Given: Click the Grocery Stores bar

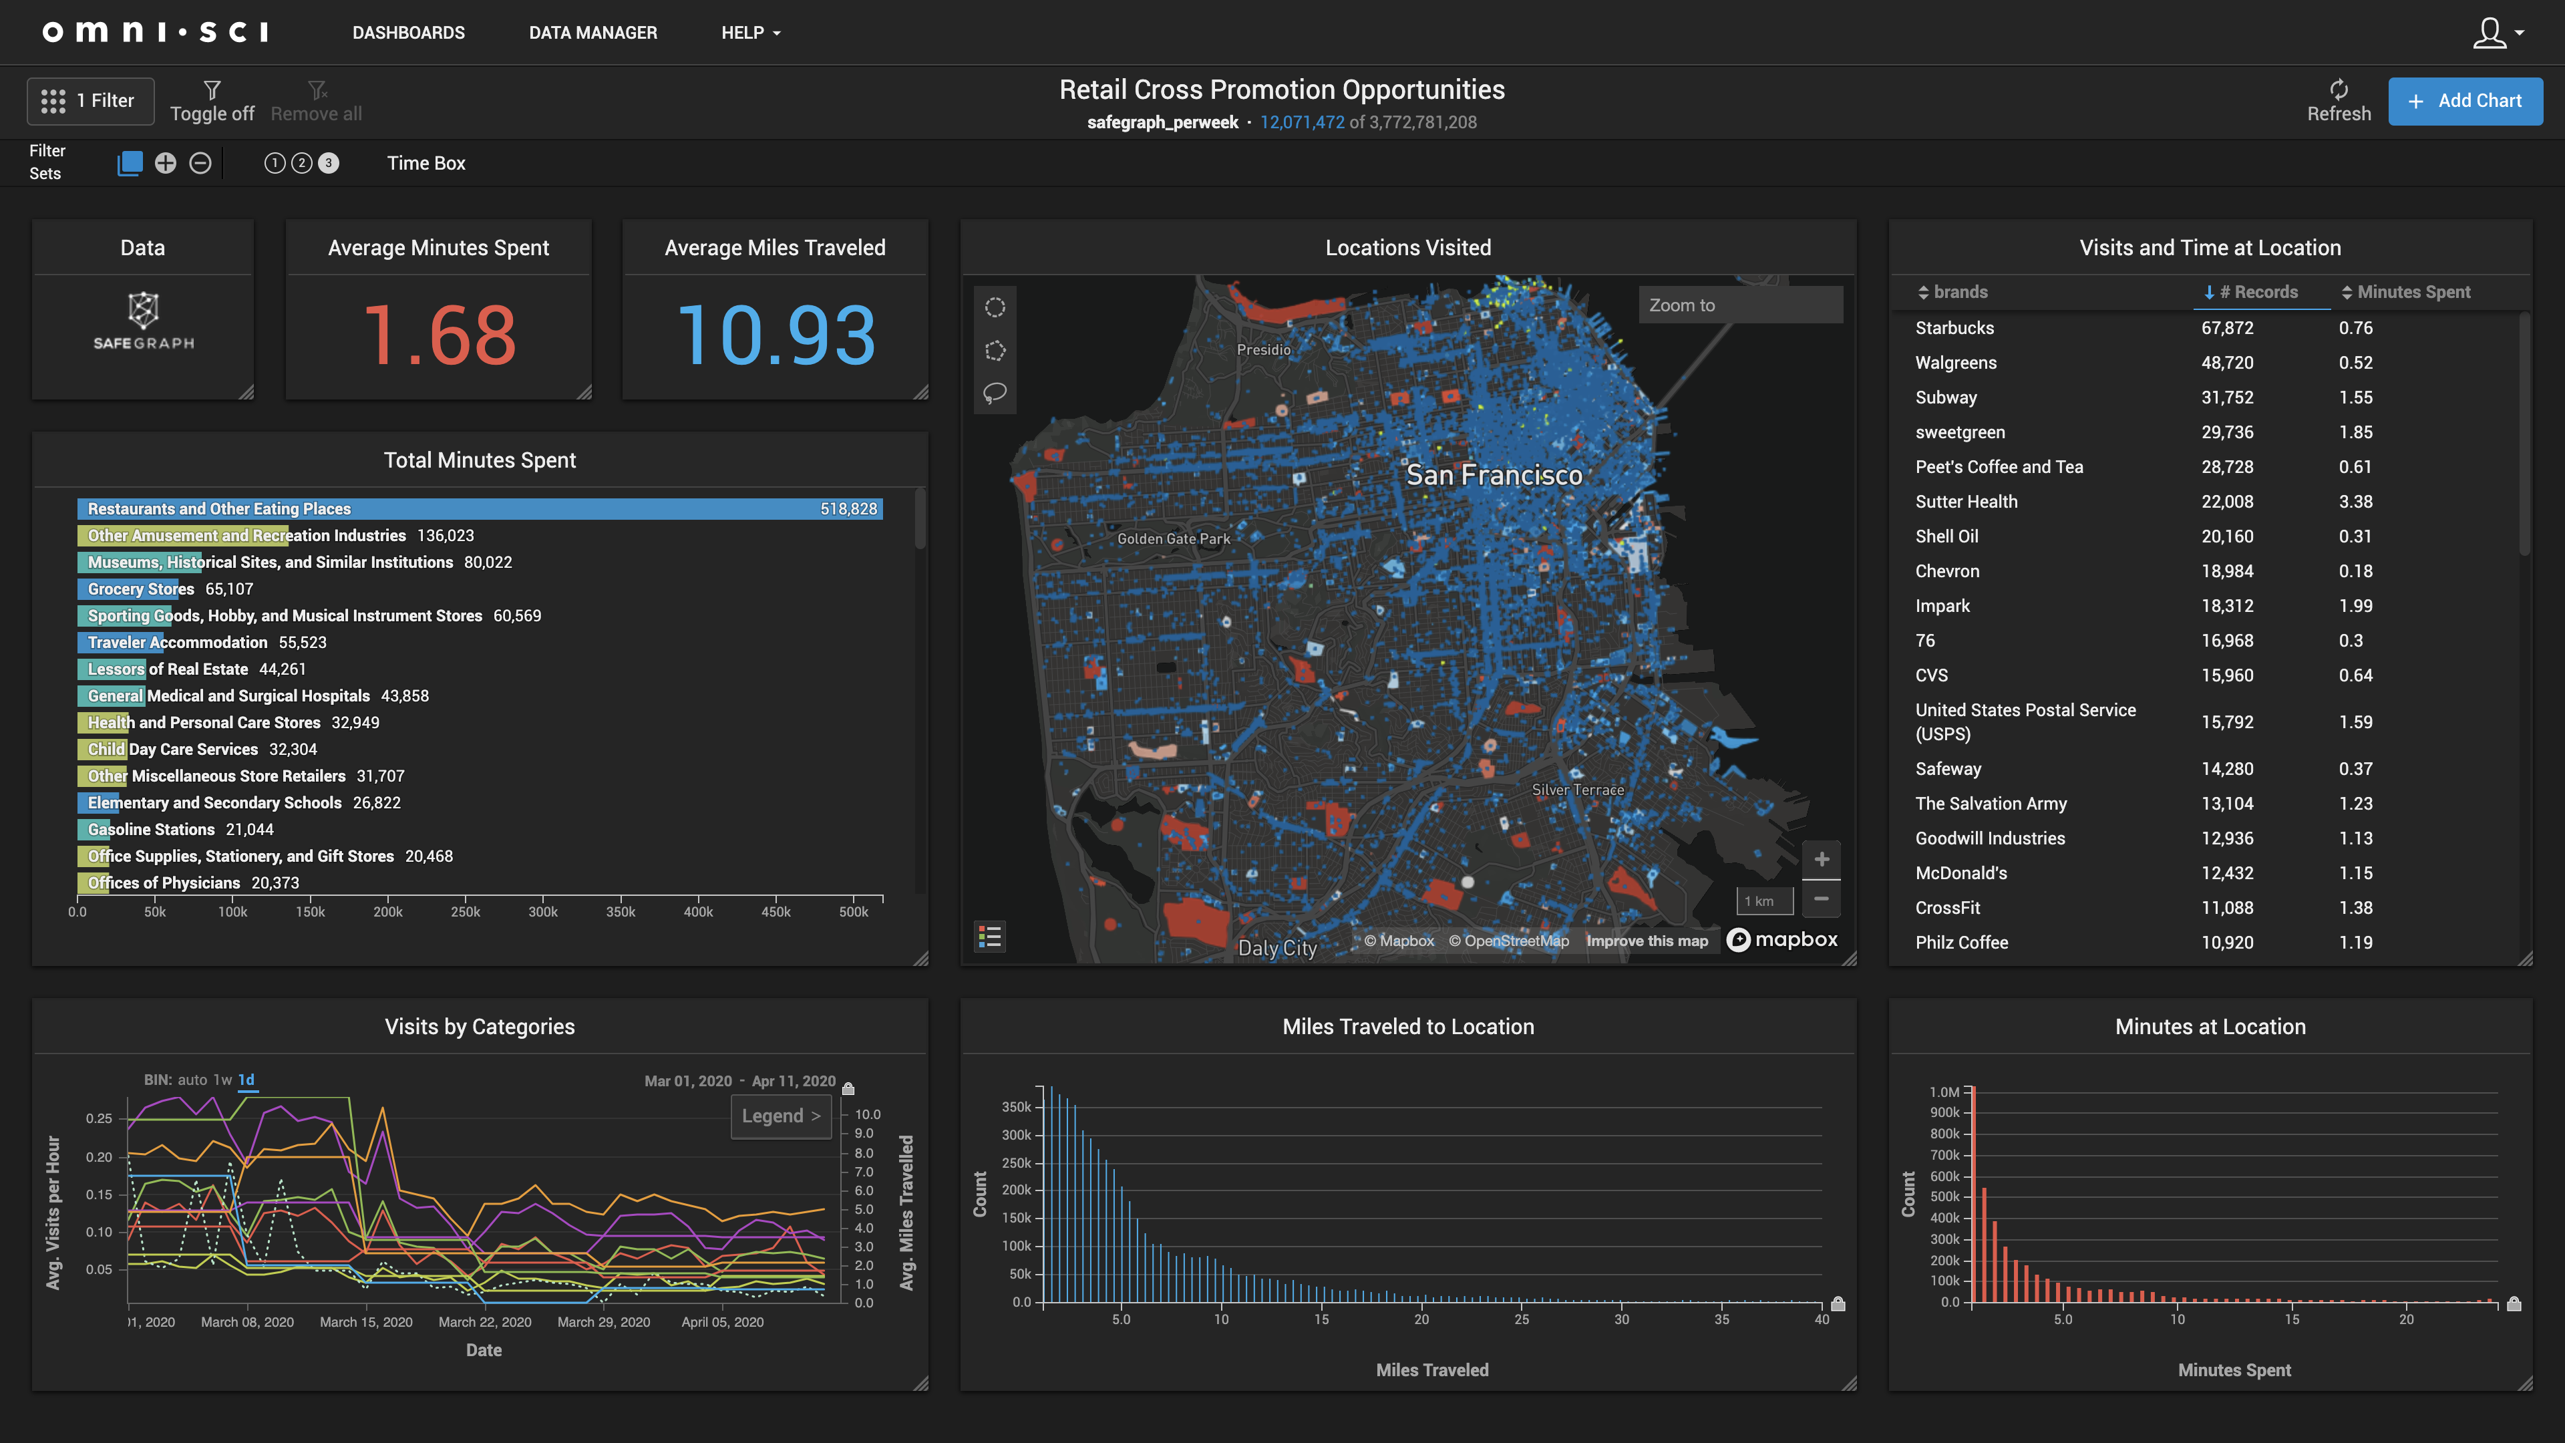Looking at the screenshot, I should pos(128,589).
